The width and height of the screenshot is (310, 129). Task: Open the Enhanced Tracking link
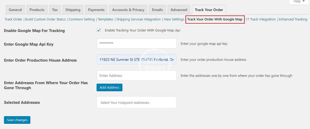pos(293,19)
